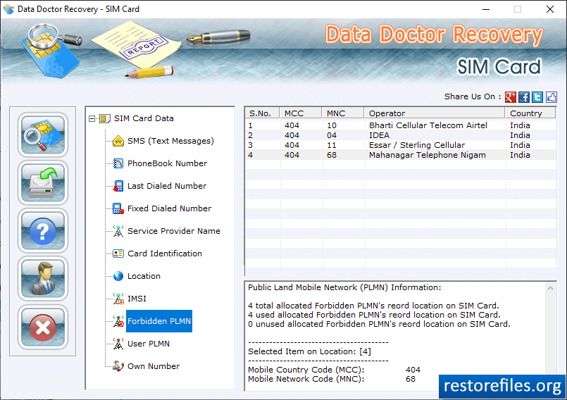Viewport: 567px width, 400px height.
Task: Open SMS (Text Messages) tree item
Action: point(170,141)
